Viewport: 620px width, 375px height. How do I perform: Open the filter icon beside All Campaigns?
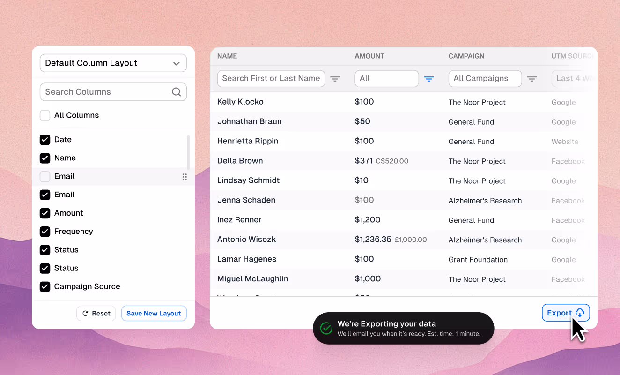[x=531, y=79]
